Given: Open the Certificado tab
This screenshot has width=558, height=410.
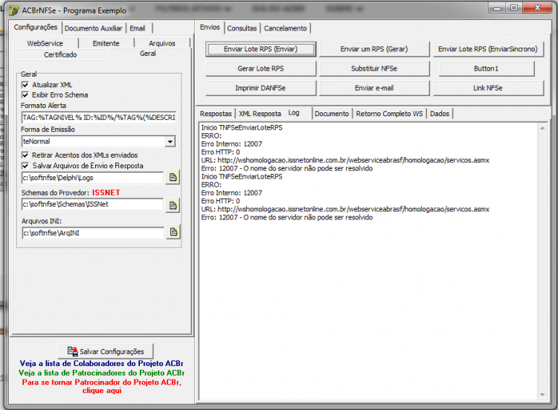Looking at the screenshot, I should (x=60, y=54).
